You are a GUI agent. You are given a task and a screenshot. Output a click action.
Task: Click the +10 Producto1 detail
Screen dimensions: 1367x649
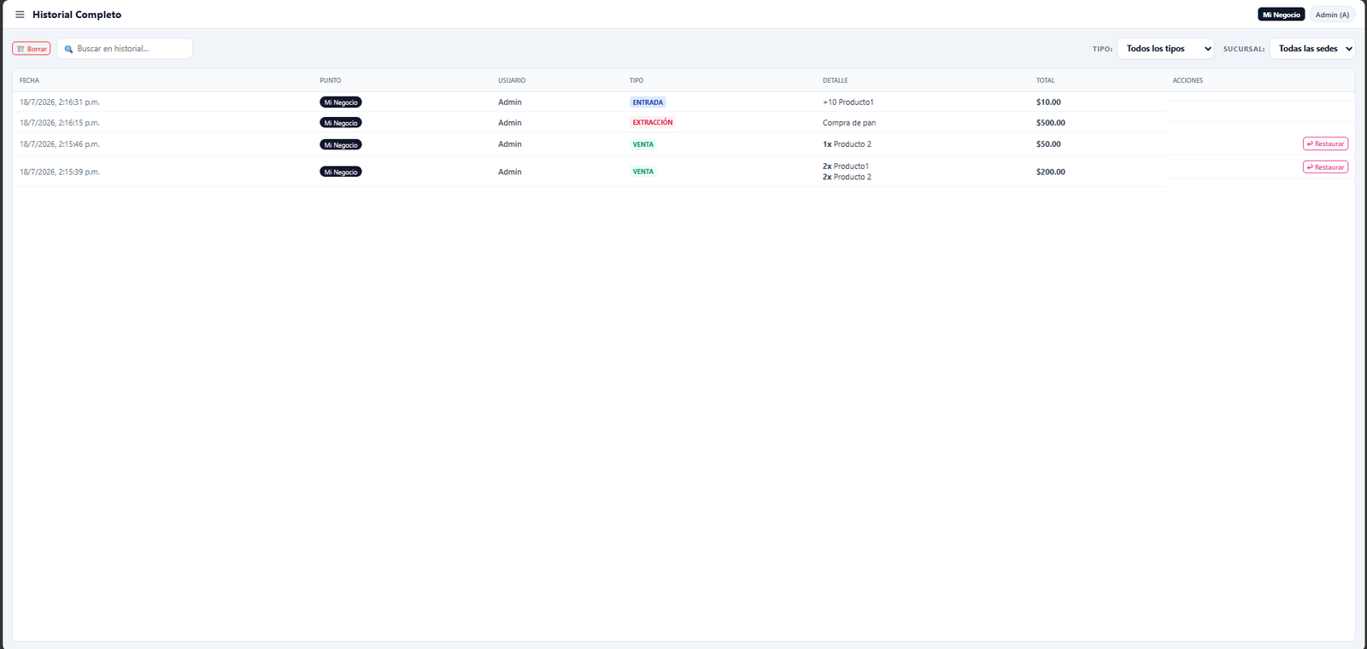(x=848, y=102)
